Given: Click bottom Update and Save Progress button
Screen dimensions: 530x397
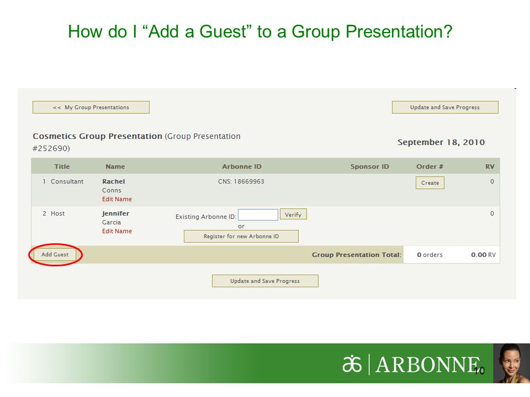Looking at the screenshot, I should 265,281.
